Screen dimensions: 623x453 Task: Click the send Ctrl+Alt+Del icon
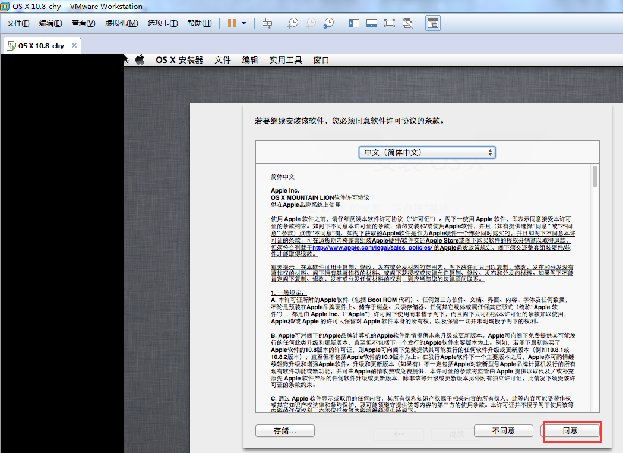tap(267, 23)
